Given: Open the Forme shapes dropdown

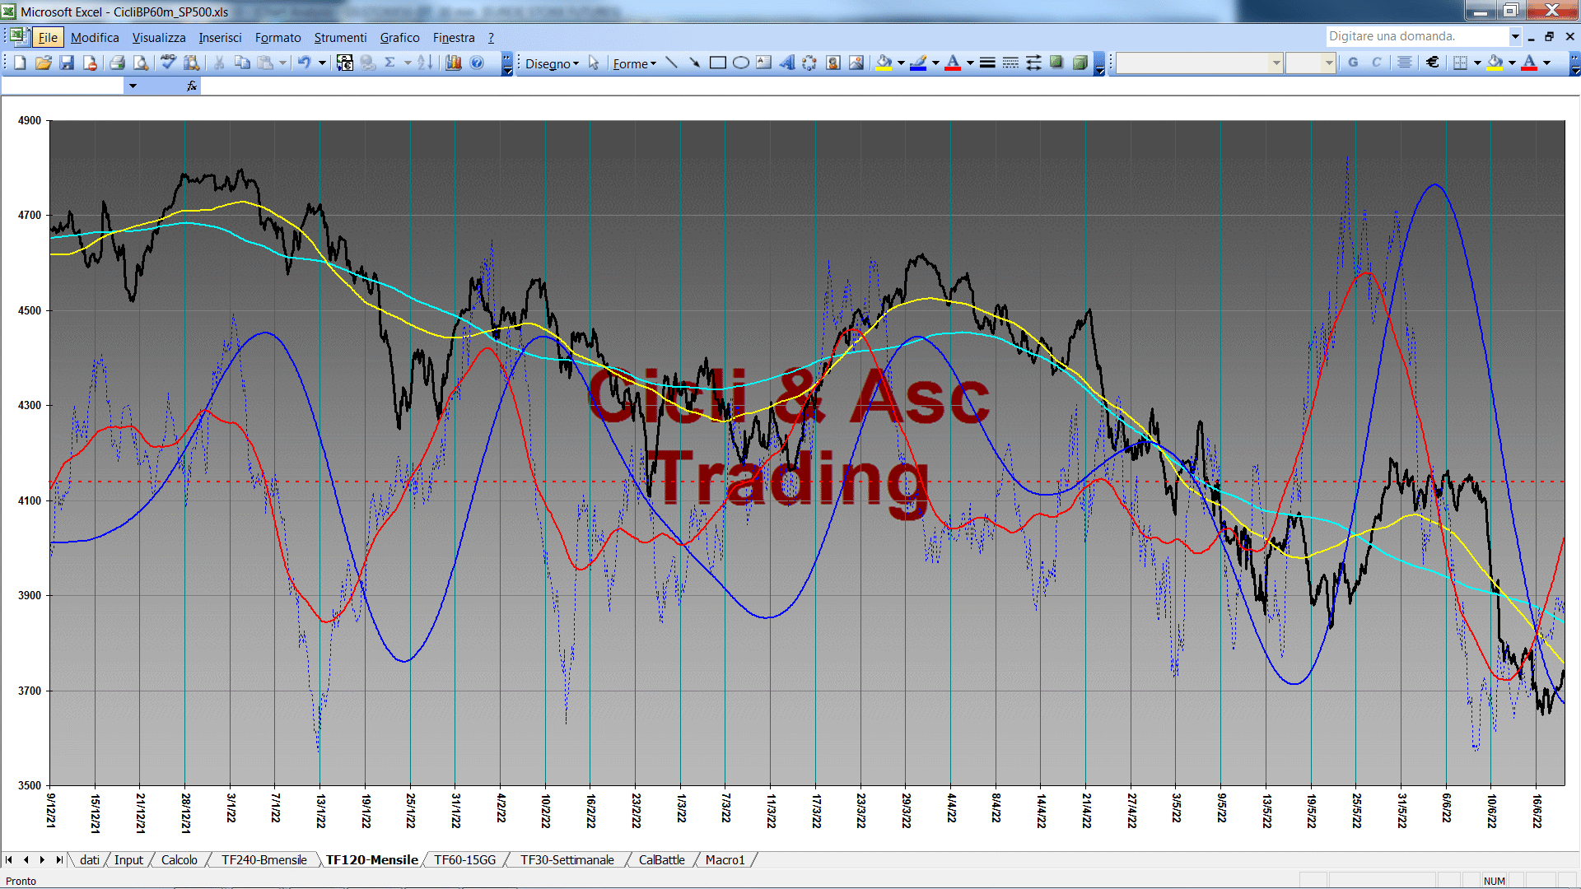Looking at the screenshot, I should pyautogui.click(x=634, y=63).
